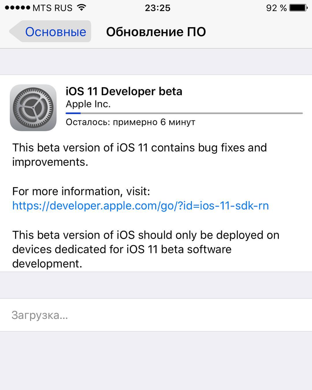Tap the download progress bar

(x=184, y=113)
